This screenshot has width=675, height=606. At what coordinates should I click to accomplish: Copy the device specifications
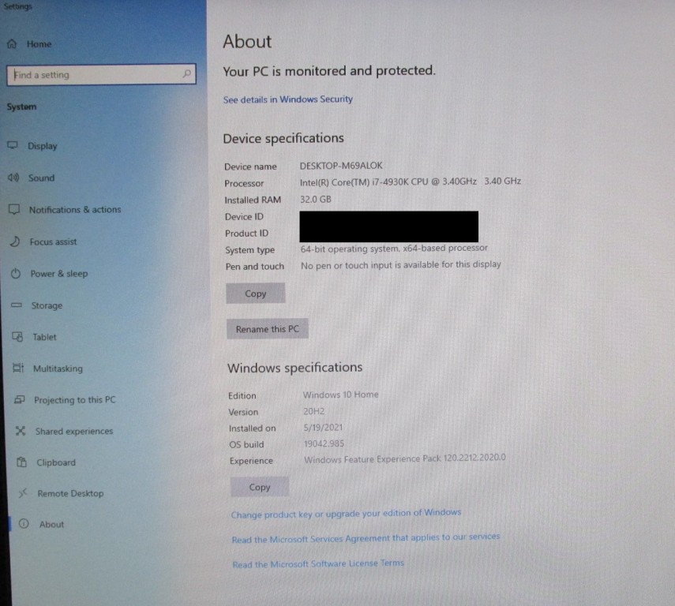(x=256, y=294)
